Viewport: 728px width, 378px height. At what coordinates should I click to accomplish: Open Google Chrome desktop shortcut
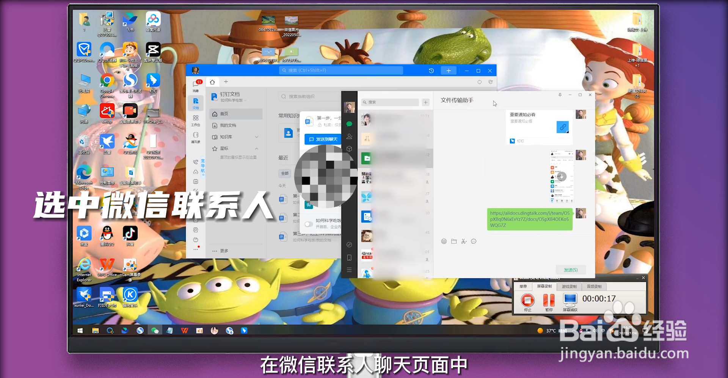pyautogui.click(x=107, y=85)
